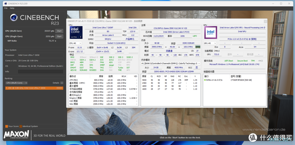Maximize the Cinebench window
295x145 pixels.
click(281, 4)
